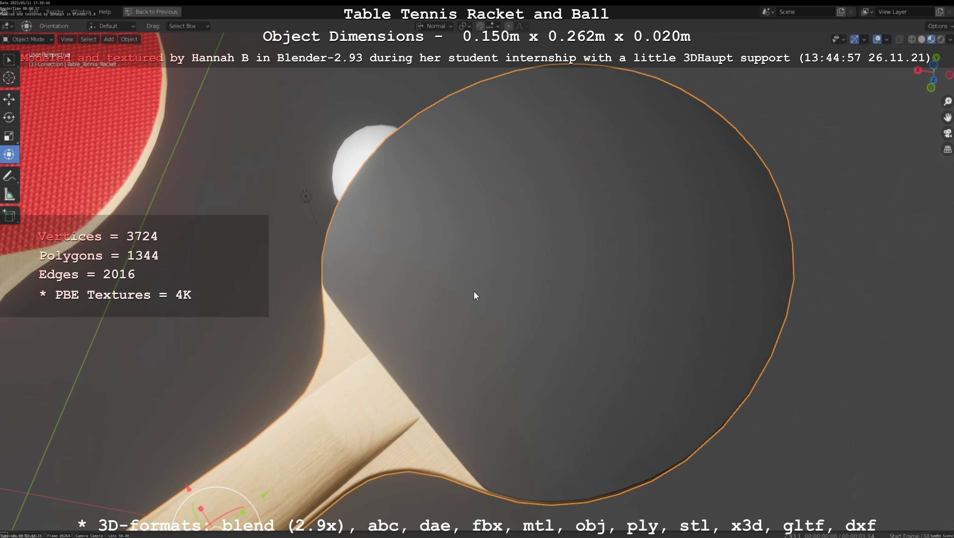Choose the Rotate tool
Viewport: 954px width, 538px height.
click(9, 118)
